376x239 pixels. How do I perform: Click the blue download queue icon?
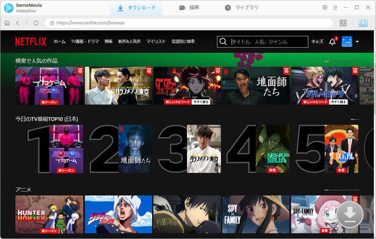pos(363,23)
